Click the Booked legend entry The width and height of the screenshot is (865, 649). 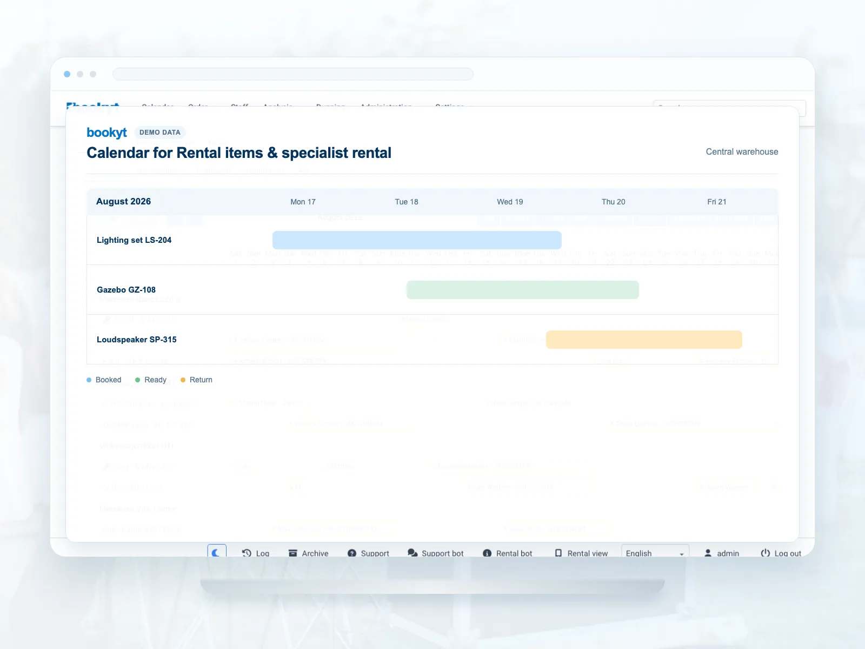[104, 380]
